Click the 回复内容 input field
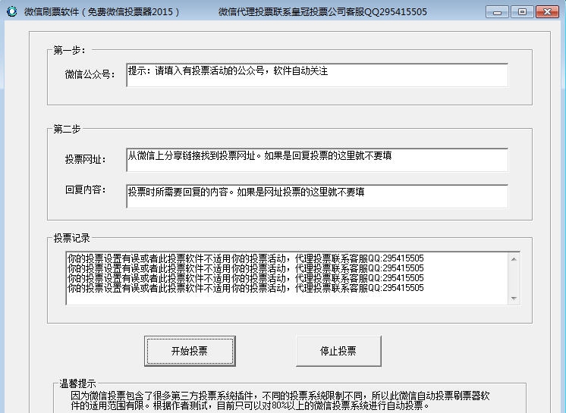Screen dimensions: 566x413 (317, 196)
